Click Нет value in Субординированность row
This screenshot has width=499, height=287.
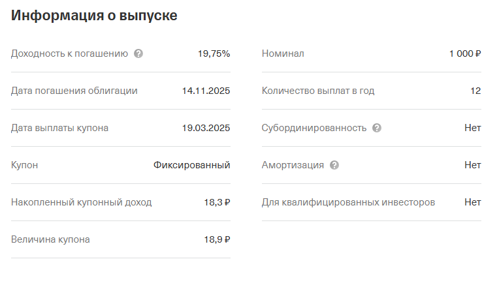point(472,128)
